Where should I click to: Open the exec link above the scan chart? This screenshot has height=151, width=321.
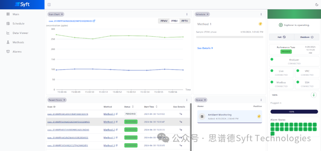72,21
